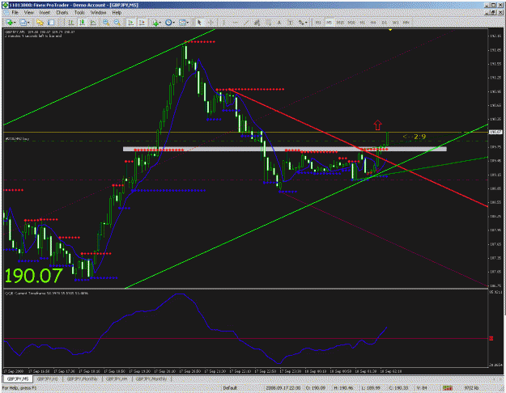The height and width of the screenshot is (393, 506).
Task: Switch to M5 timeframe
Action: click(329, 23)
